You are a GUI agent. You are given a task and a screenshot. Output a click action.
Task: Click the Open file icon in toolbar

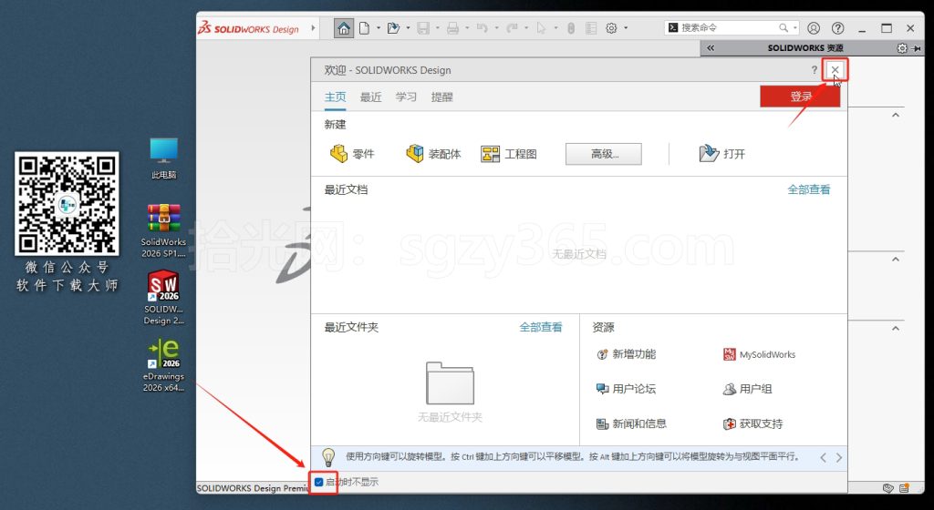tap(393, 28)
